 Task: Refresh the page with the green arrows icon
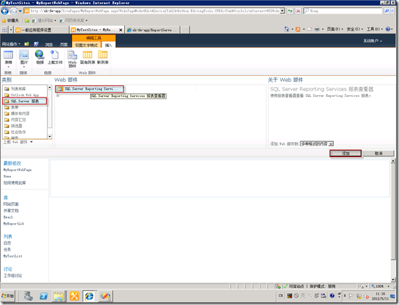click(x=290, y=11)
